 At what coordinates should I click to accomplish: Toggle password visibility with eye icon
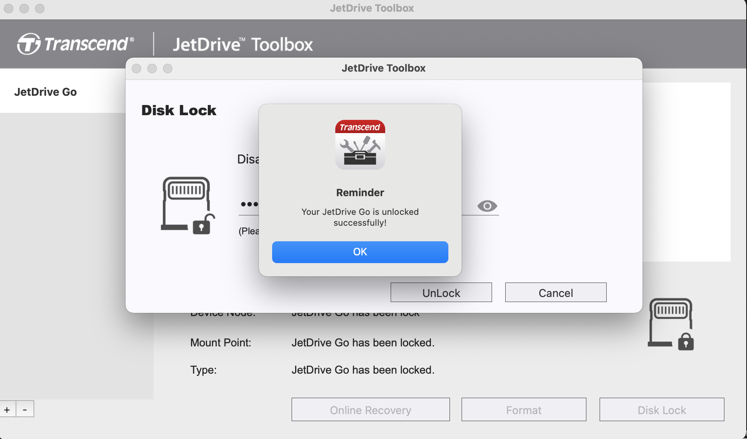[x=487, y=205]
